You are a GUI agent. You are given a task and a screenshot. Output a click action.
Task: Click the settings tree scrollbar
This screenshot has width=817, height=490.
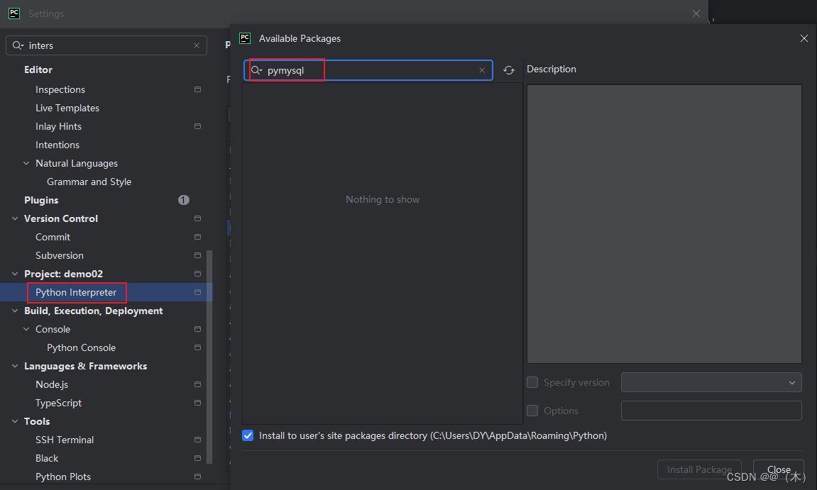(209, 357)
